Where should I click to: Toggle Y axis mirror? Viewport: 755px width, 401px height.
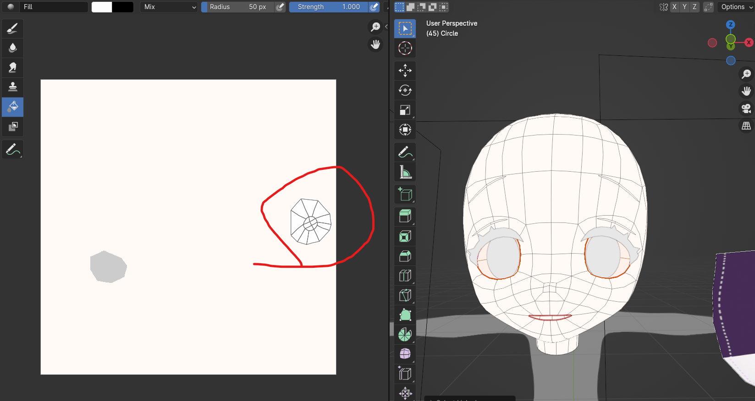(684, 7)
